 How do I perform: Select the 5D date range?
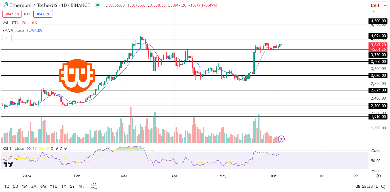tap(15, 186)
